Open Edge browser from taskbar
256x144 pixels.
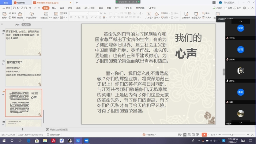pos(29,141)
